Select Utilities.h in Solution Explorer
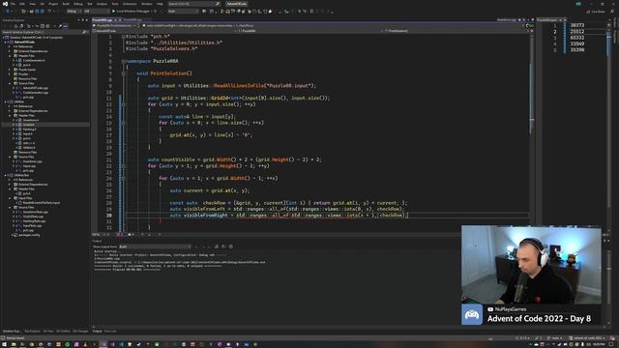619x348 pixels. [29, 148]
